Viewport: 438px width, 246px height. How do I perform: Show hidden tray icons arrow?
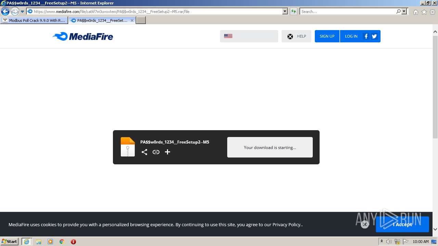pos(382,242)
